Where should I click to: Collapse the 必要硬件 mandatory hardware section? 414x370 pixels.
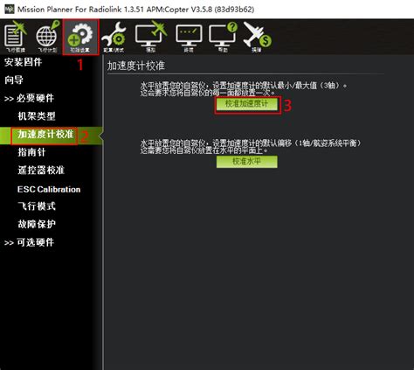[29, 98]
